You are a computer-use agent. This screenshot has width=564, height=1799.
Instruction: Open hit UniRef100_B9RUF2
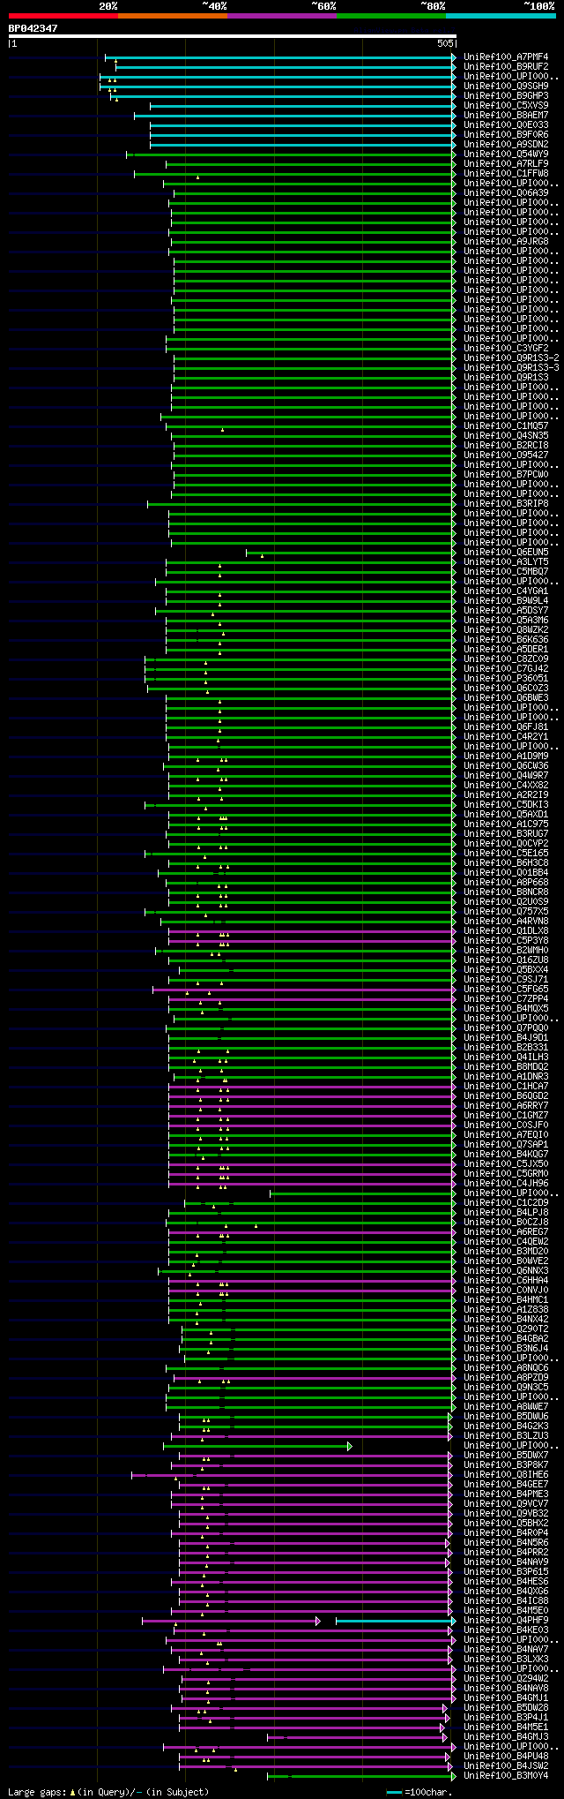coord(506,67)
